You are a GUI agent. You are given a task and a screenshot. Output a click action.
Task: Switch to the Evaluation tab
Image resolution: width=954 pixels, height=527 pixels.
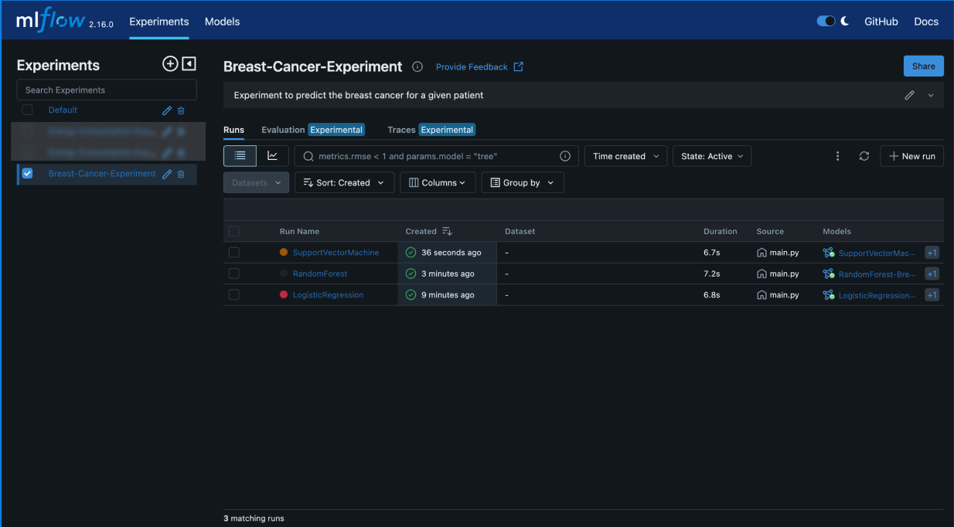pyautogui.click(x=283, y=130)
